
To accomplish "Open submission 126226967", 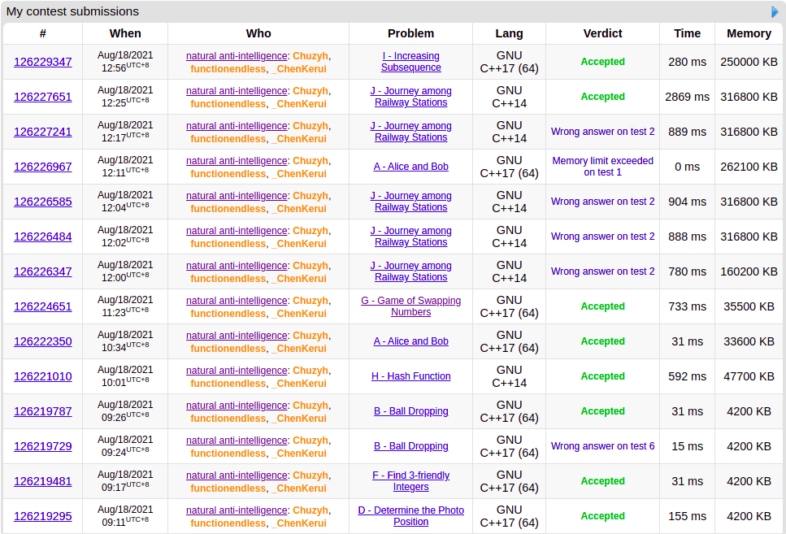I will pos(43,167).
